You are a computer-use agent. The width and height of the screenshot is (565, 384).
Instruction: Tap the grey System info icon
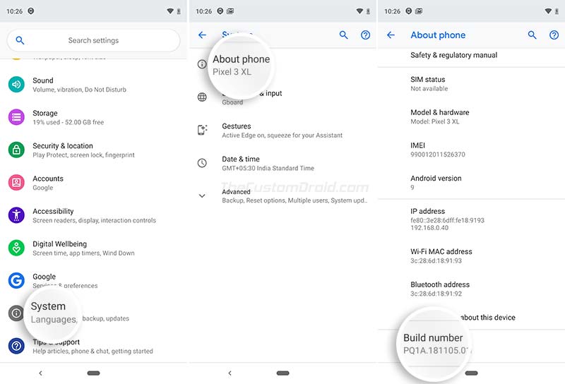click(x=16, y=313)
